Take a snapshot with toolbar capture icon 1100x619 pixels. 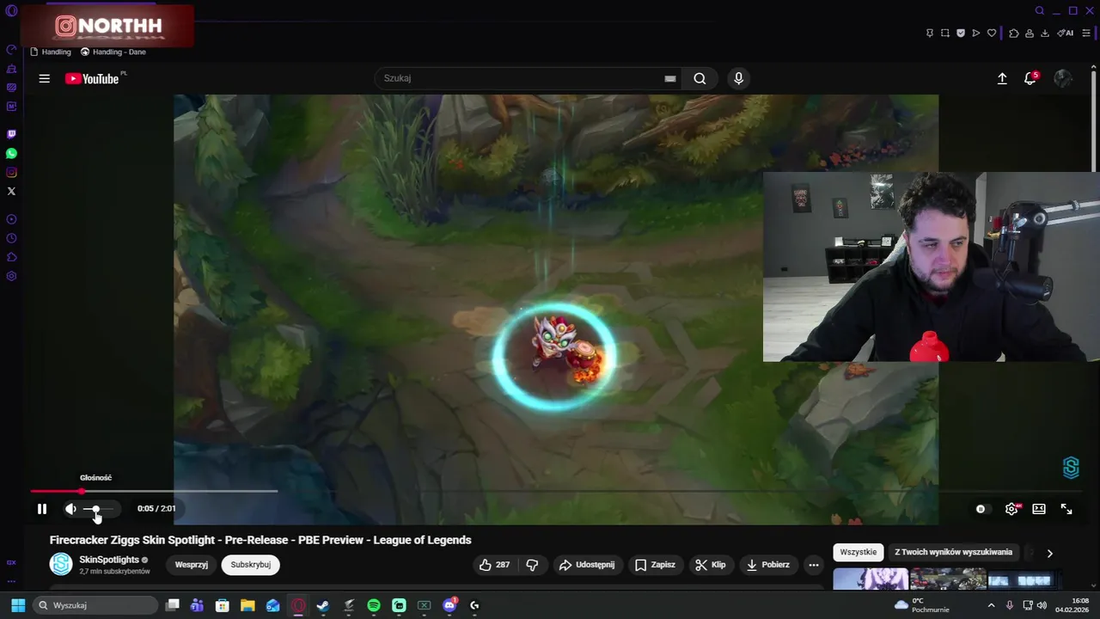pyautogui.click(x=945, y=33)
